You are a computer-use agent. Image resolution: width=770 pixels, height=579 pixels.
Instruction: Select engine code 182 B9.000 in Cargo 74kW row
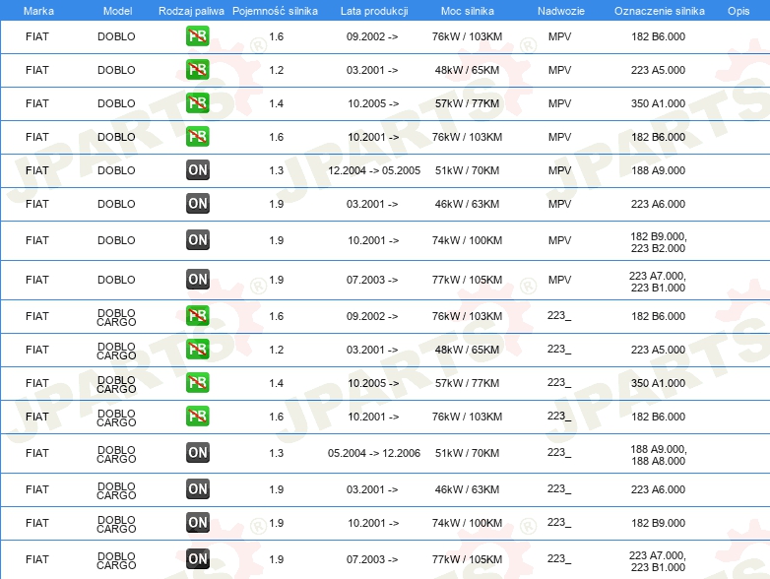[658, 523]
